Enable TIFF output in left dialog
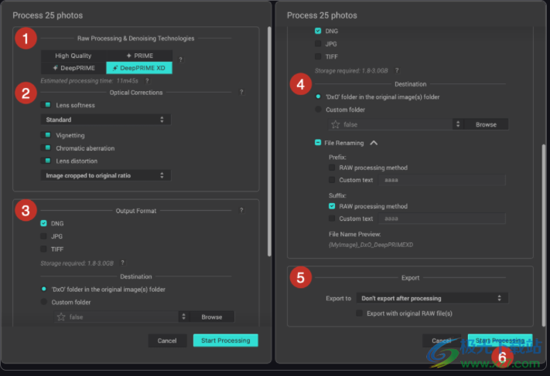 pos(43,249)
